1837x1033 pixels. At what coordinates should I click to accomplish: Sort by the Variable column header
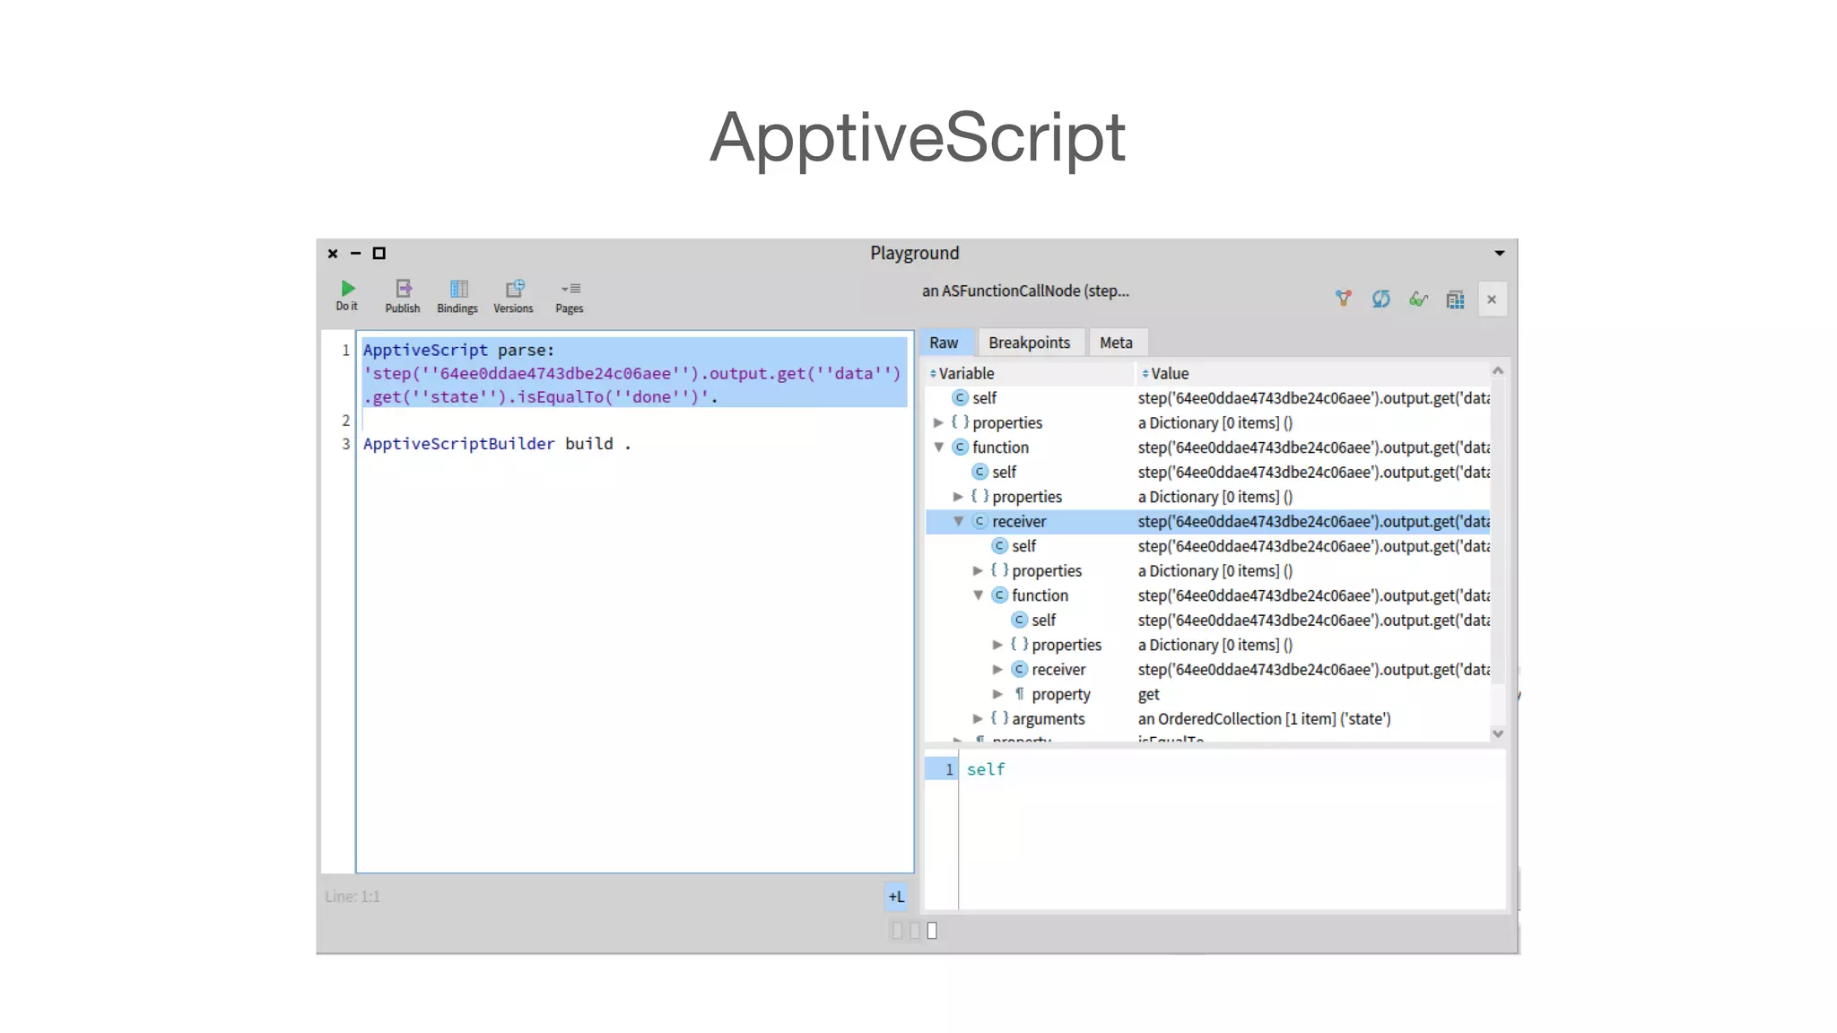click(965, 373)
